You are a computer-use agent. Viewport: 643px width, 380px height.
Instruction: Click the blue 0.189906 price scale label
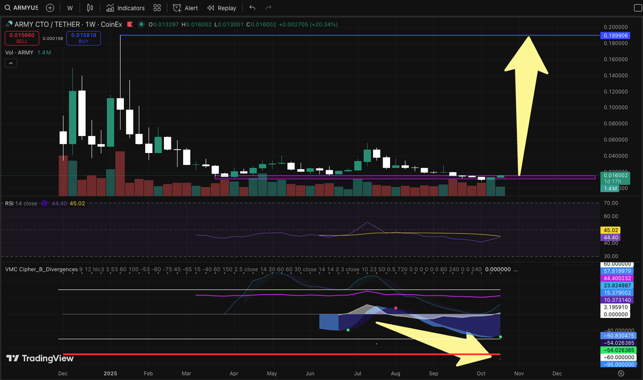pos(615,35)
